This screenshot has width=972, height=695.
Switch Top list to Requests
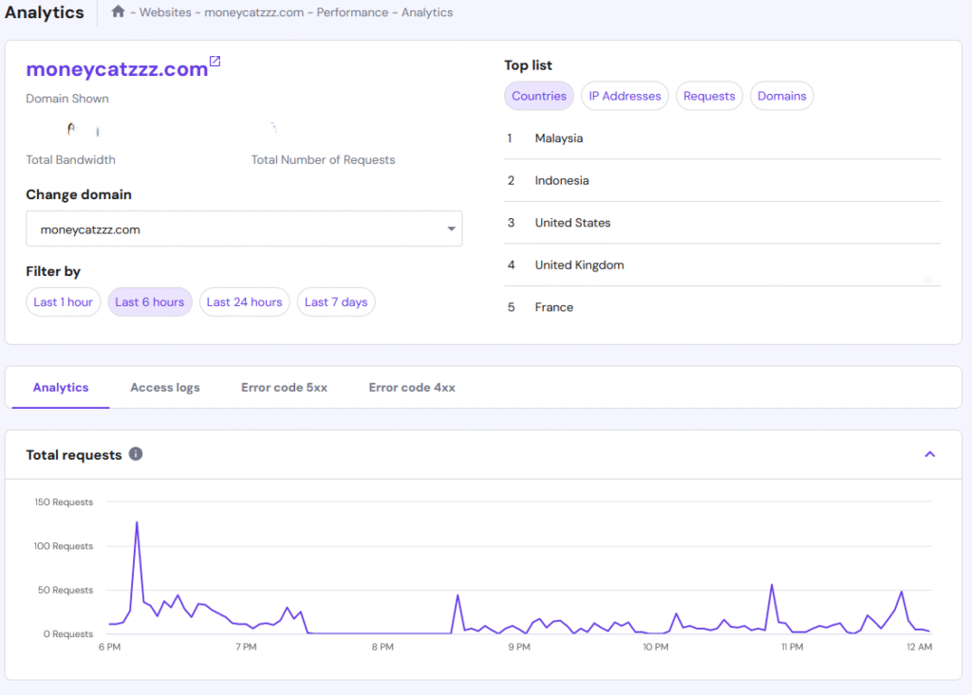[x=709, y=96]
